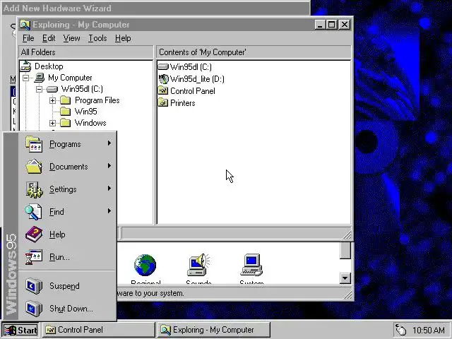Image resolution: width=452 pixels, height=339 pixels.
Task: Click the Start button
Action: coord(20,330)
